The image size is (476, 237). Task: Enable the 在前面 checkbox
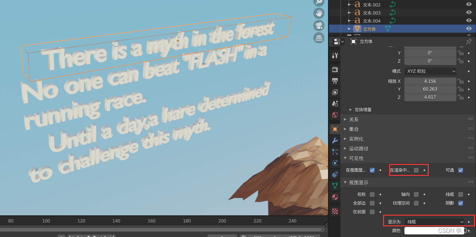point(372,212)
